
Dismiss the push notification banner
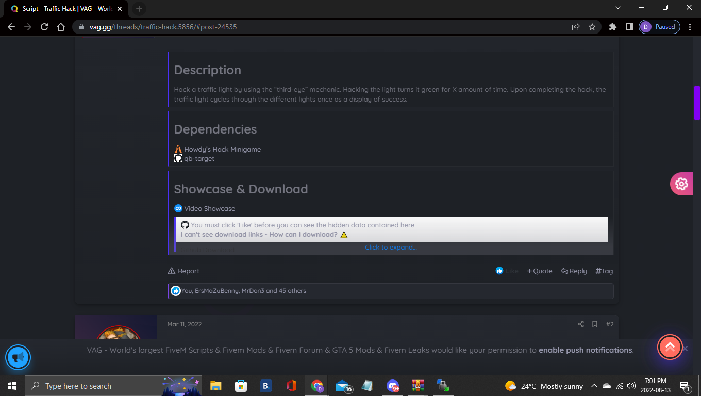coord(685,349)
